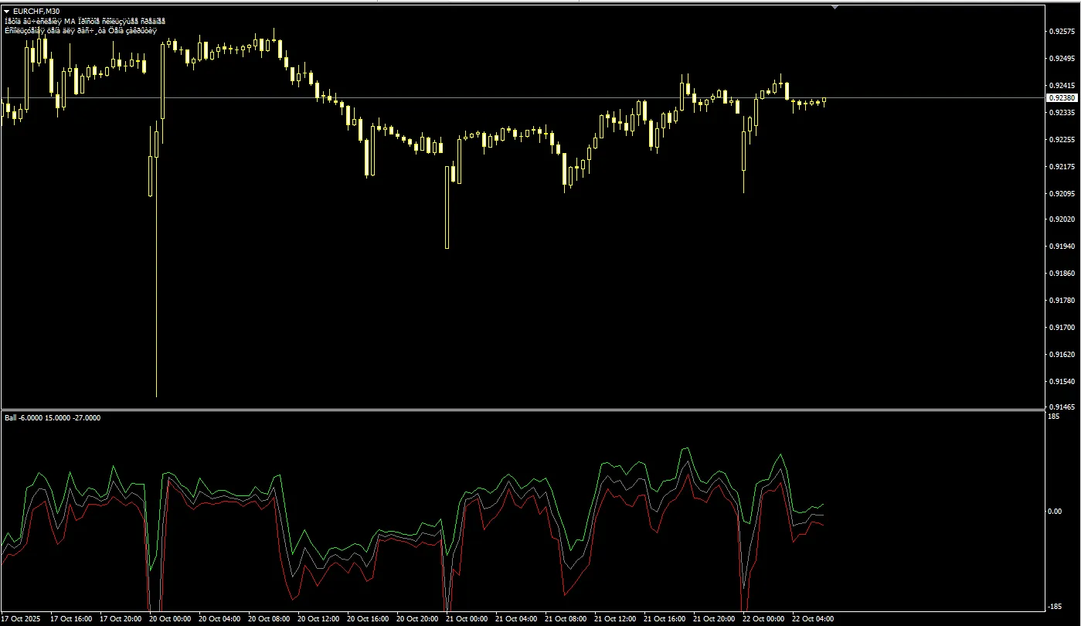Click the current price tag 0.92380
Viewport: 1081px width, 626px height.
(1062, 98)
